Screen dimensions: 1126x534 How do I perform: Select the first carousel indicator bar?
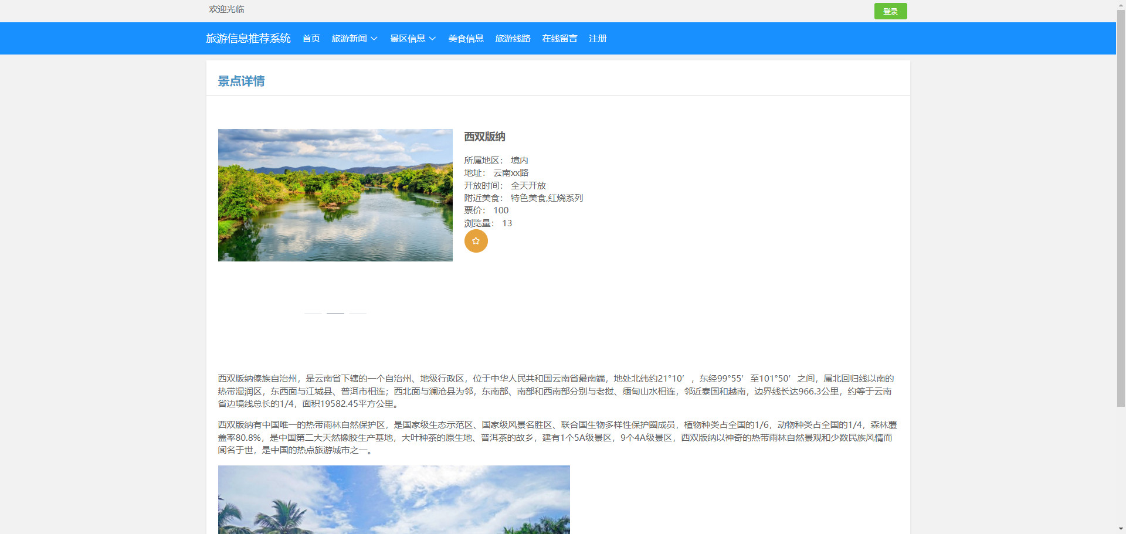pos(313,314)
